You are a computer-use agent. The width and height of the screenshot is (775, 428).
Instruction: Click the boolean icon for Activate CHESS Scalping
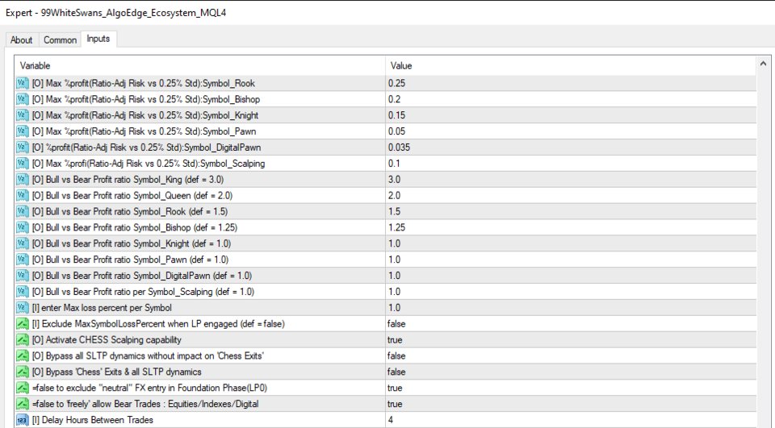[x=23, y=339]
